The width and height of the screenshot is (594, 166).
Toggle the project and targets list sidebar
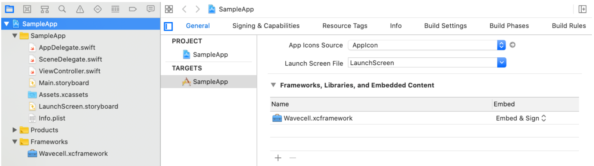pos(168,26)
